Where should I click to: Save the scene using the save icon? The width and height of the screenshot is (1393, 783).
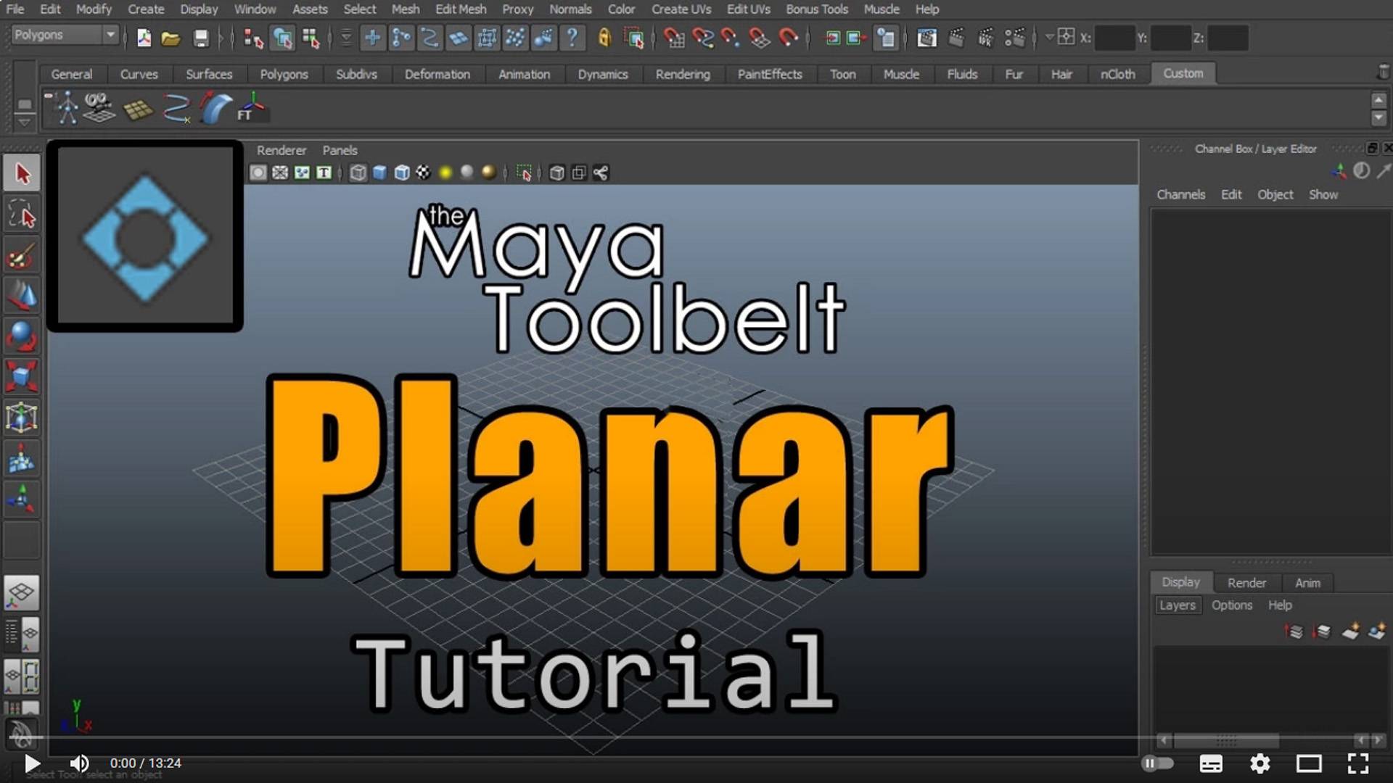(x=200, y=38)
